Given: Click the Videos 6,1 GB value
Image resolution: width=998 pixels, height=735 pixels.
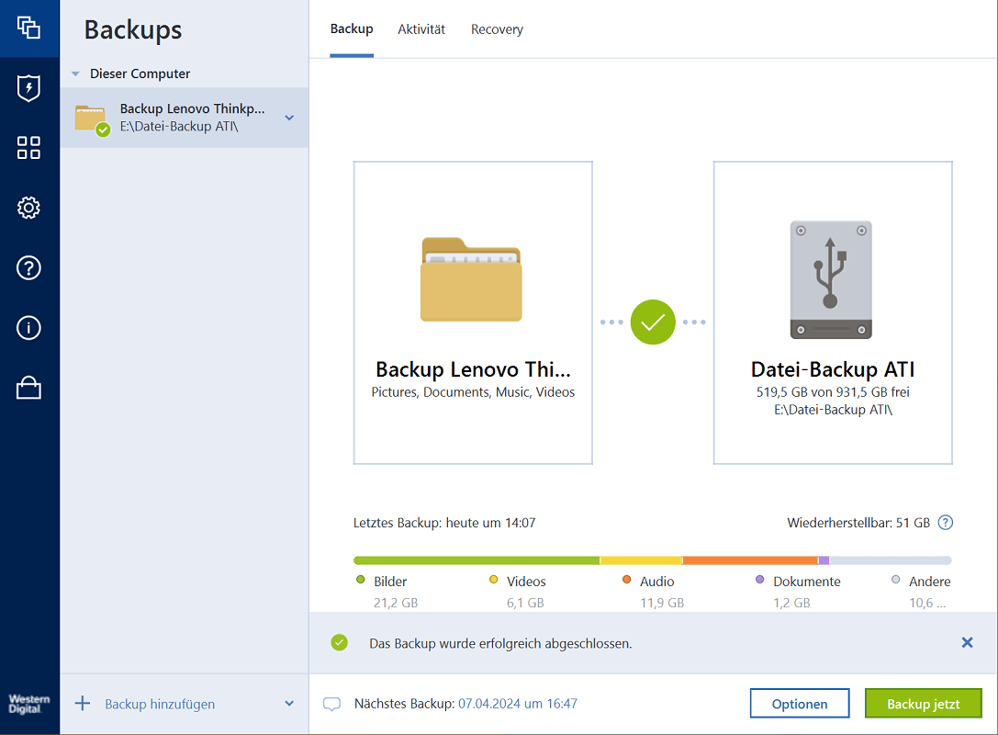Looking at the screenshot, I should [525, 603].
